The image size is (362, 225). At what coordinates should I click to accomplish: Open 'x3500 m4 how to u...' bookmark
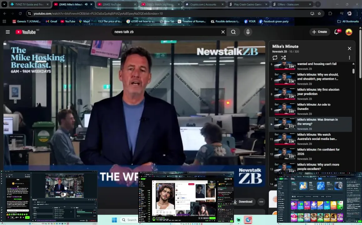pos(141,21)
